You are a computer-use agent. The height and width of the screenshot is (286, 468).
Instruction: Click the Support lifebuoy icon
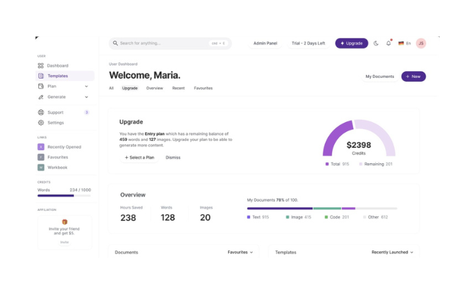(41, 112)
